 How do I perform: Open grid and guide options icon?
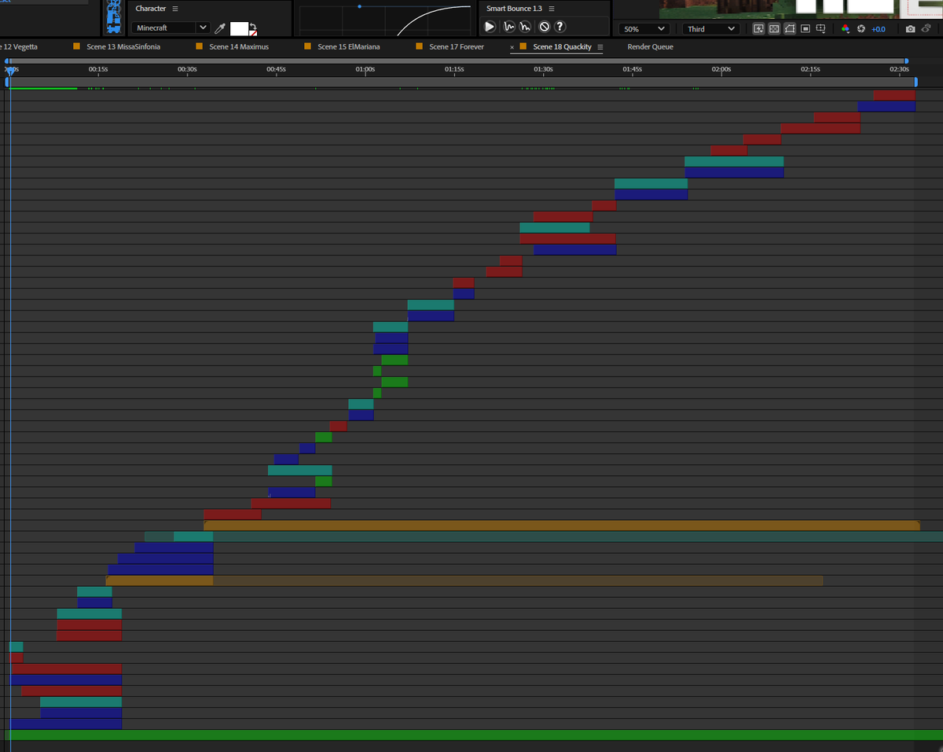pyautogui.click(x=821, y=28)
